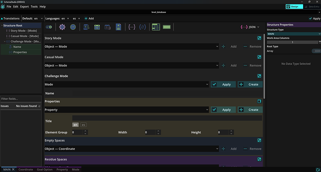Open the Challenge Mode 'Mode' type dropdown
Screen dimensions: 321x172
pyautogui.click(x=127, y=84)
